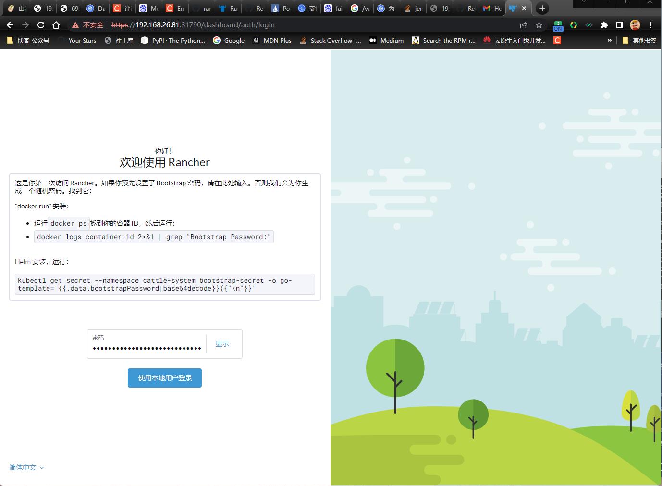Click the 'docker ps' code snippet

point(69,223)
